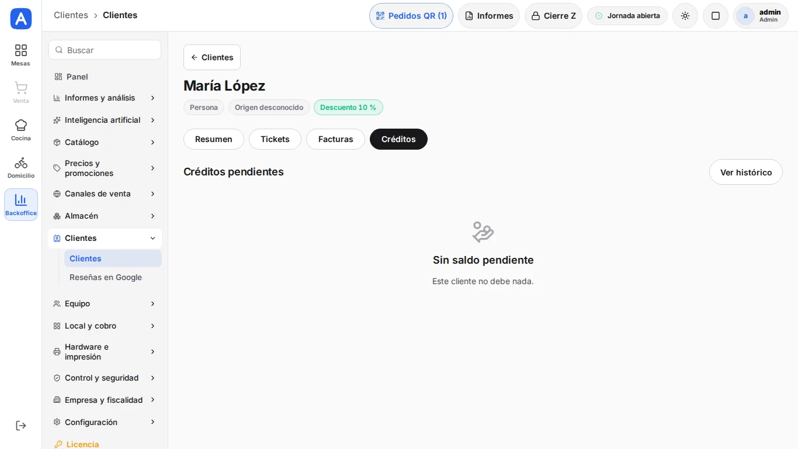Expand the Catálogo menu section
This screenshot has height=449, width=798.
(105, 142)
